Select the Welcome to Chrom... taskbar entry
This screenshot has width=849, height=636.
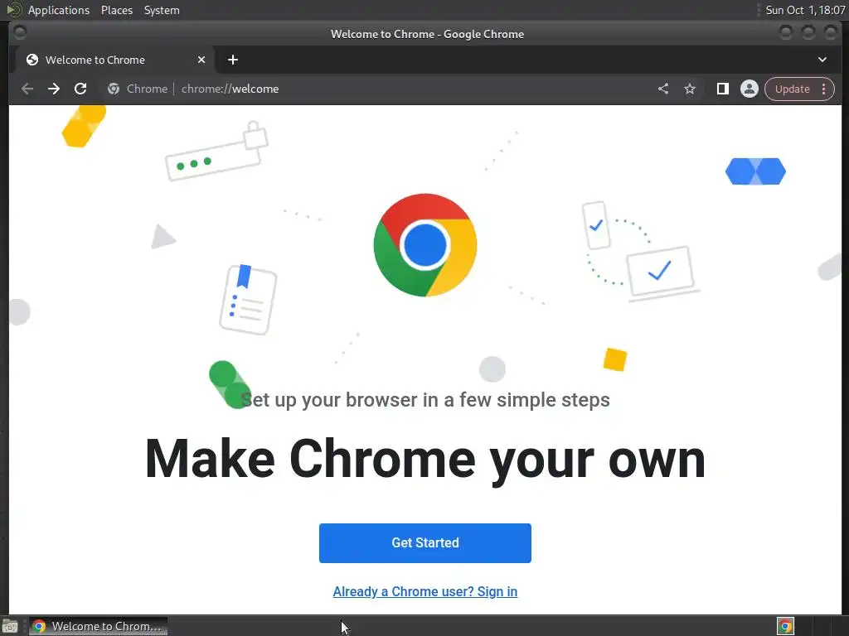[x=98, y=626]
